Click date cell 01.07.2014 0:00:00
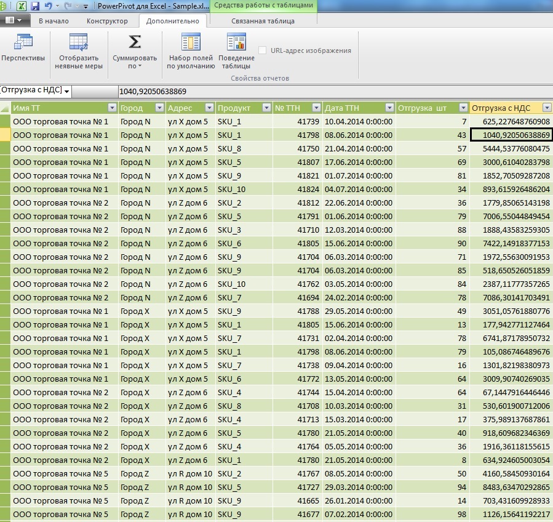The image size is (553, 522). [359, 176]
